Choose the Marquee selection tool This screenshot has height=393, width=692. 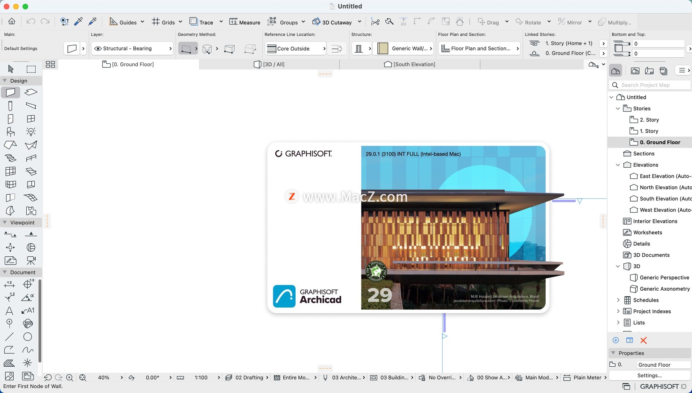pos(31,69)
